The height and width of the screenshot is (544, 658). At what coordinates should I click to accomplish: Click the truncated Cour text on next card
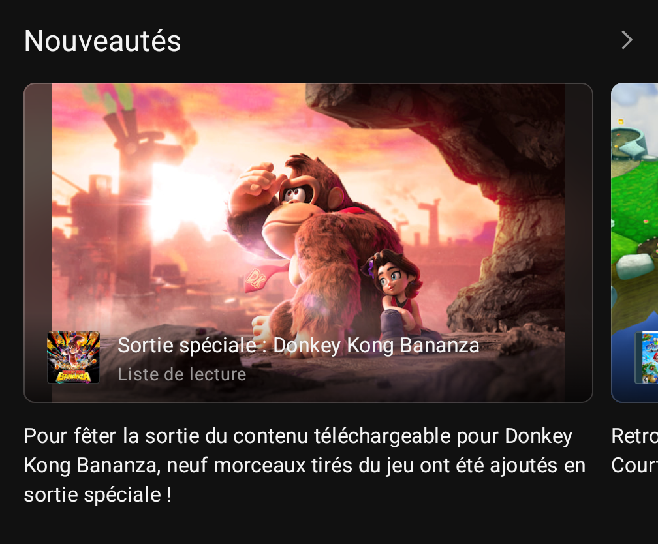(634, 466)
